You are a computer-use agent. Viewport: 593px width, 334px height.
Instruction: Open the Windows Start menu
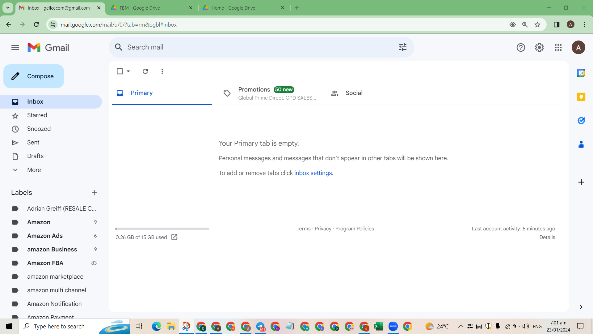9,326
